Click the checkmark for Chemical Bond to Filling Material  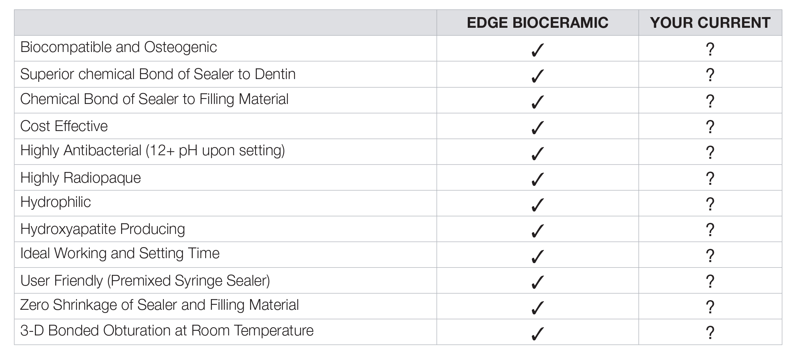pyautogui.click(x=537, y=101)
